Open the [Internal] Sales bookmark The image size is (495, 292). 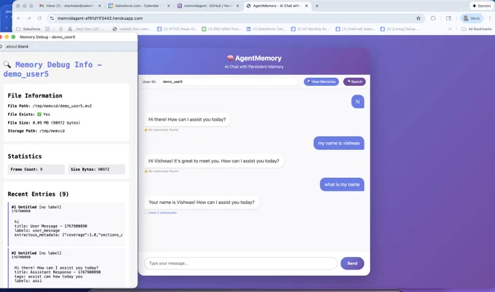[x=355, y=29]
